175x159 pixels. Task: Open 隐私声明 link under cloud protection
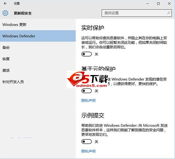click(x=88, y=100)
